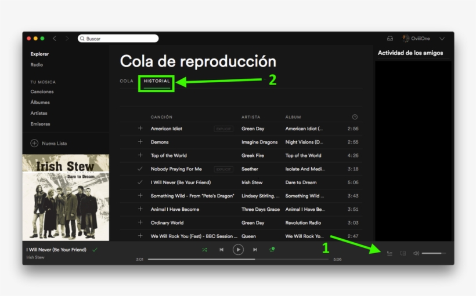Open the connect devices icon

[x=403, y=253]
